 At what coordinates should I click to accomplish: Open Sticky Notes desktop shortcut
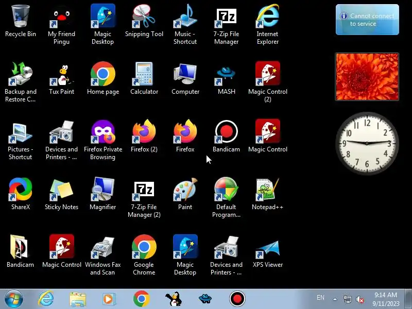(x=61, y=194)
